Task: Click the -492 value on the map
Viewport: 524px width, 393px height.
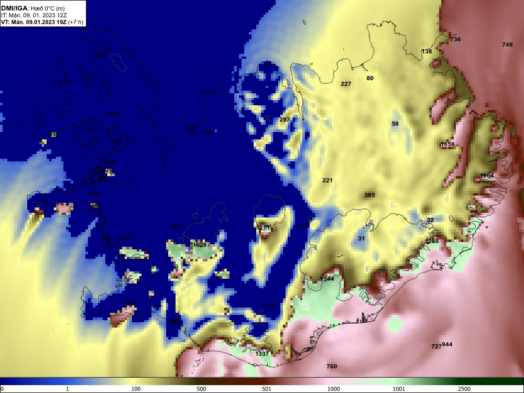Action: (99, 56)
